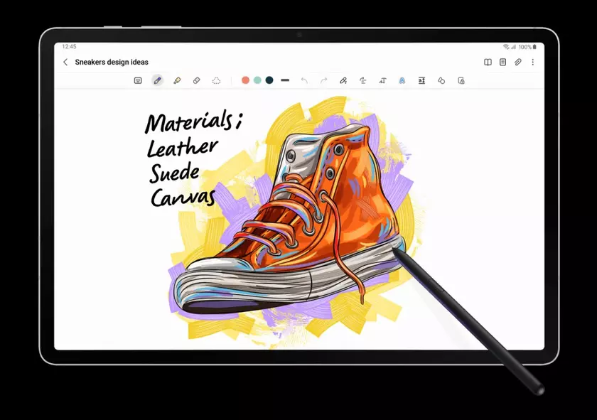Toggle reading mode with the book icon
Screen dimensions: 597x420
[488, 62]
